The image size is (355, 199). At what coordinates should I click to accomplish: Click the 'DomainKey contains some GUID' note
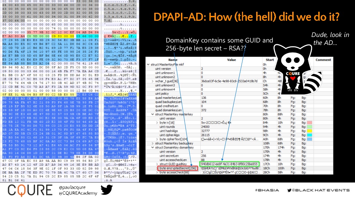[219, 44]
